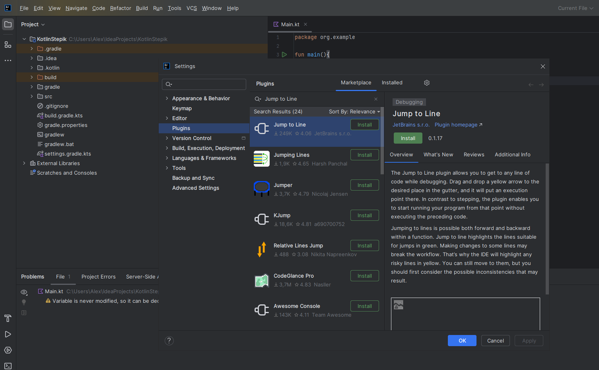Click the Jumping Lines plugin icon
This screenshot has height=370, width=599.
(262, 159)
